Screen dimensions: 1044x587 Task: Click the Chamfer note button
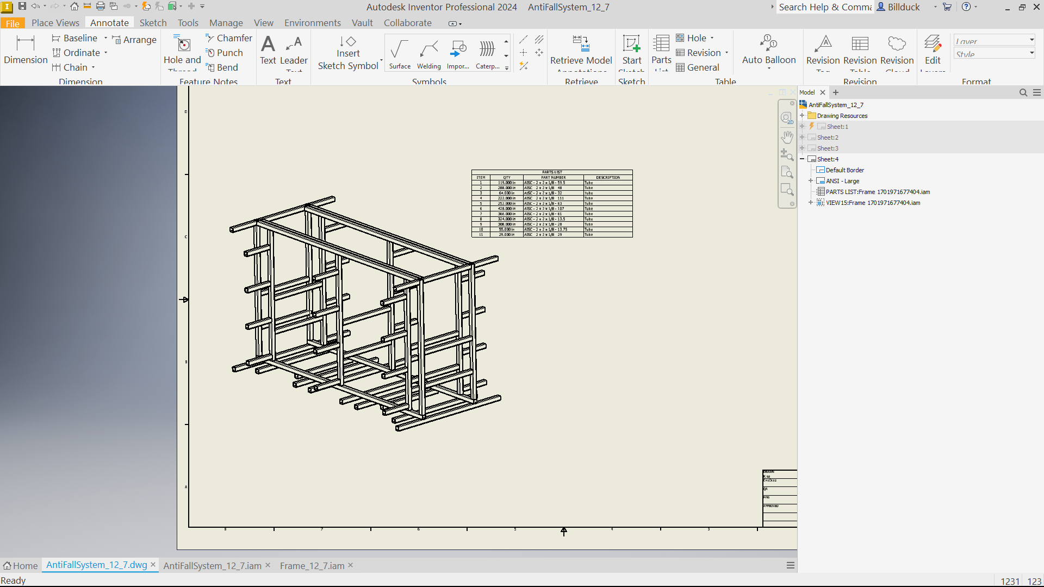pyautogui.click(x=229, y=38)
